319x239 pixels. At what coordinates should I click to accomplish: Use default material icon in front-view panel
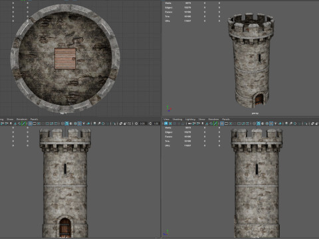tap(71, 123)
